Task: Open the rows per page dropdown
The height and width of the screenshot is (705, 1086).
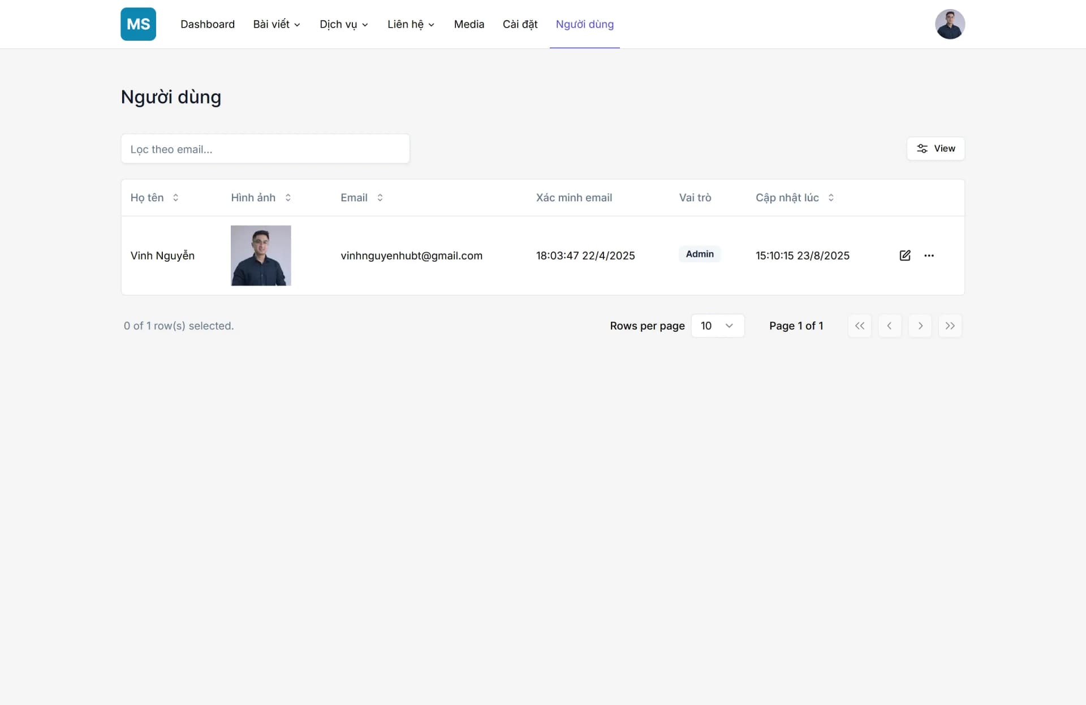Action: pyautogui.click(x=718, y=326)
